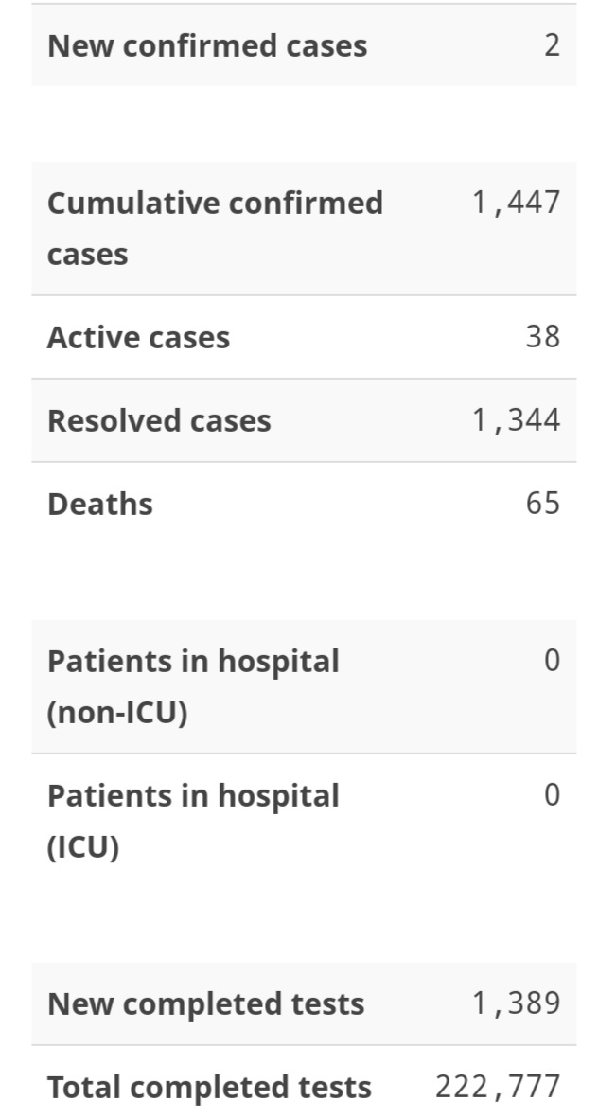Select the Resolved cases value 1,344

517,420
